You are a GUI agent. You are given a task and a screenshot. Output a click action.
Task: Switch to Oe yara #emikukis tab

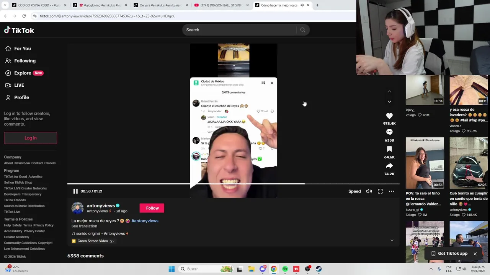pyautogui.click(x=160, y=5)
